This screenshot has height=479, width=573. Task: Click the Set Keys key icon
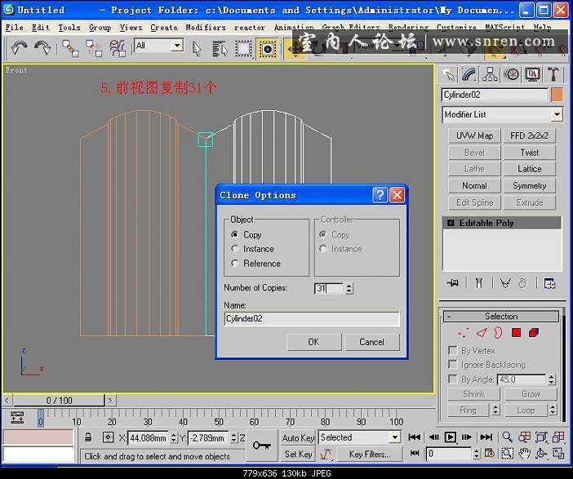[x=262, y=446]
